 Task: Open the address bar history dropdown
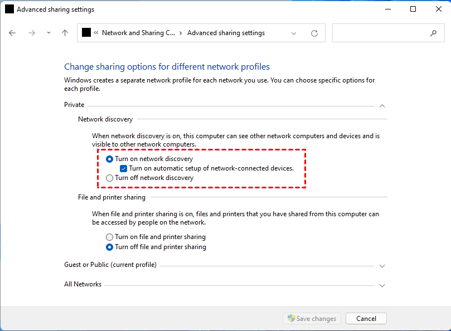tap(294, 33)
